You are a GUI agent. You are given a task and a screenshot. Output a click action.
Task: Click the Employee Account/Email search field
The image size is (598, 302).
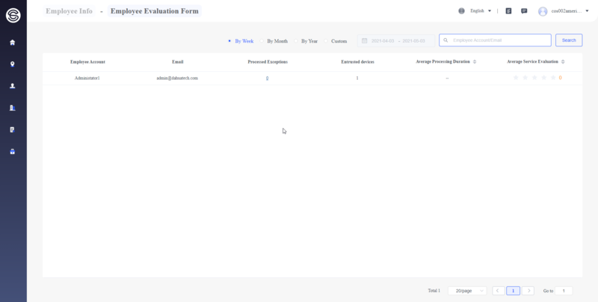(x=495, y=40)
